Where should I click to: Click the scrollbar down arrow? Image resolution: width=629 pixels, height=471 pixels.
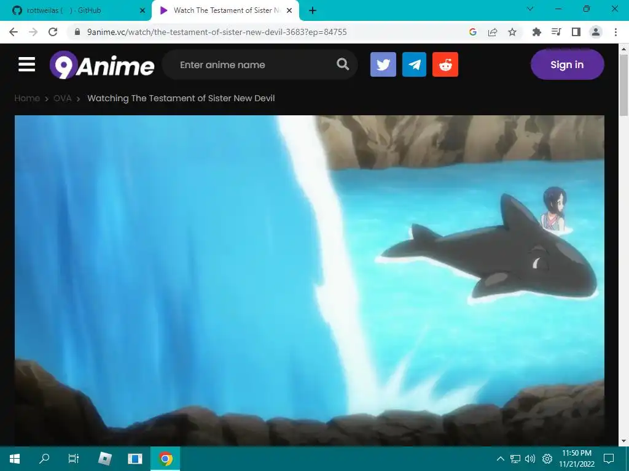click(x=623, y=441)
